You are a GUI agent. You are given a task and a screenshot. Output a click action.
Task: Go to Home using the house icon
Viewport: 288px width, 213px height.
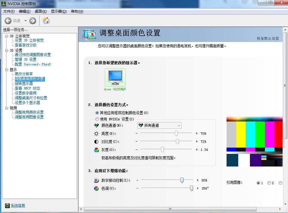pyautogui.click(x=46, y=20)
